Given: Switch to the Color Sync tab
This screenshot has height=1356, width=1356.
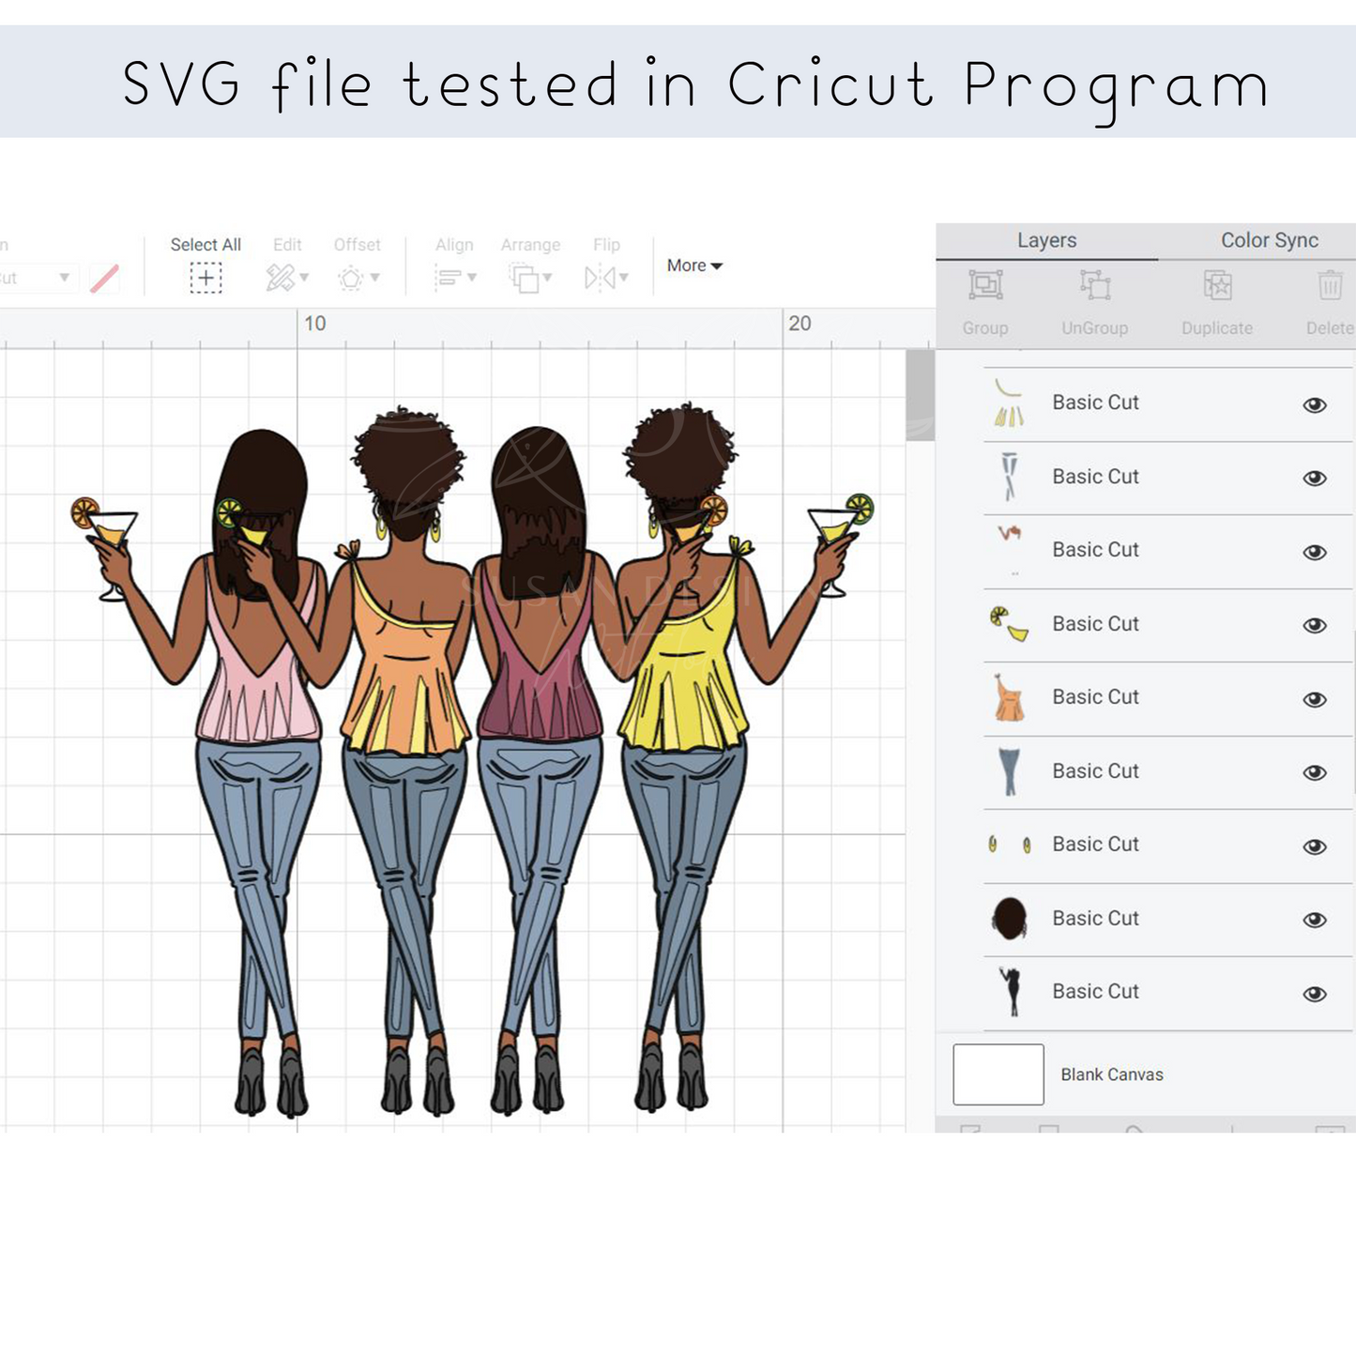Looking at the screenshot, I should (1269, 240).
